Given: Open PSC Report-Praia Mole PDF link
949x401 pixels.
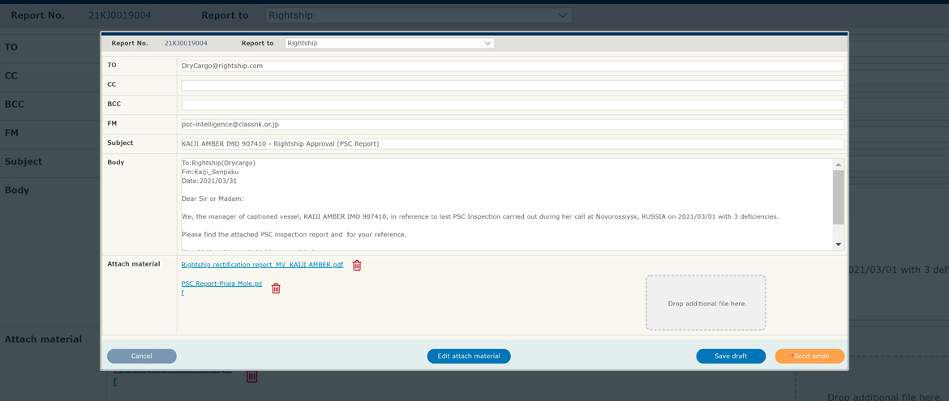Looking at the screenshot, I should point(221,288).
